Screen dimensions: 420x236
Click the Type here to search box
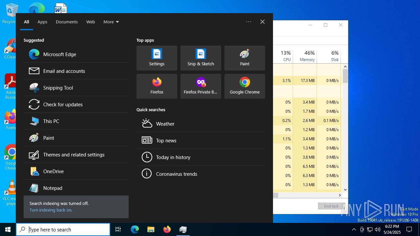pyautogui.click(x=63, y=229)
